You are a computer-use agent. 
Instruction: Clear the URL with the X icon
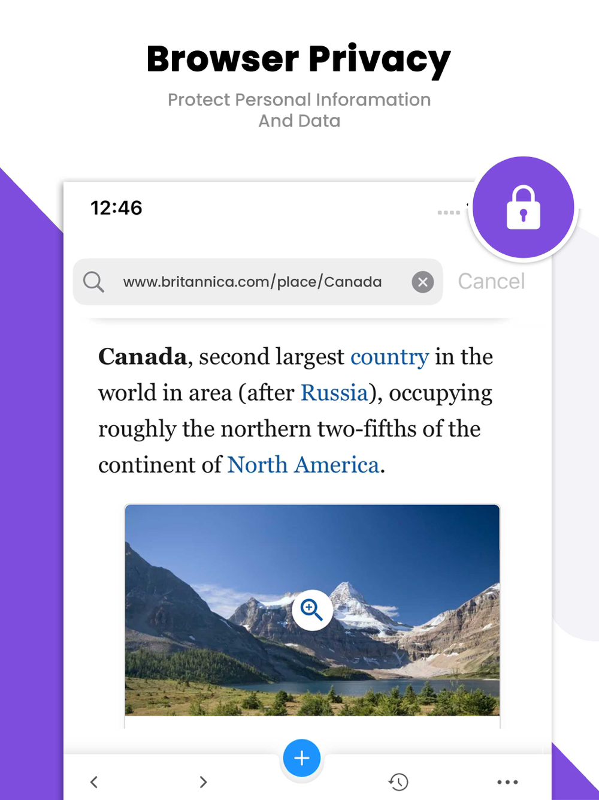(x=423, y=282)
